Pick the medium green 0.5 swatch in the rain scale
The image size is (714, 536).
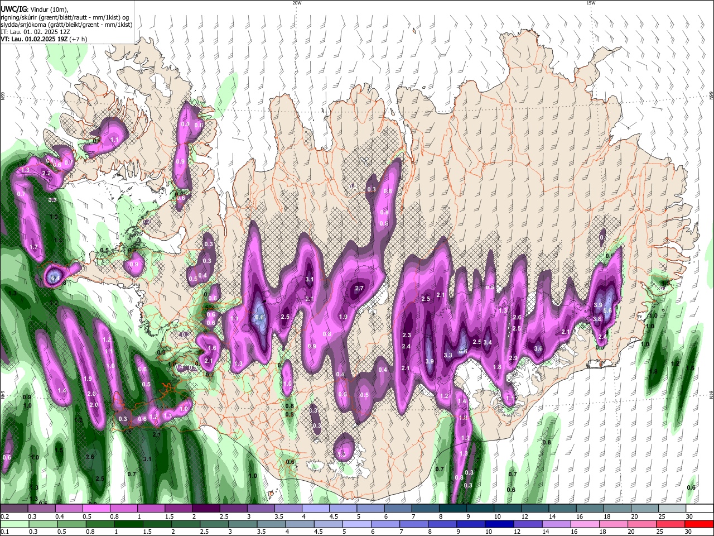(71, 524)
